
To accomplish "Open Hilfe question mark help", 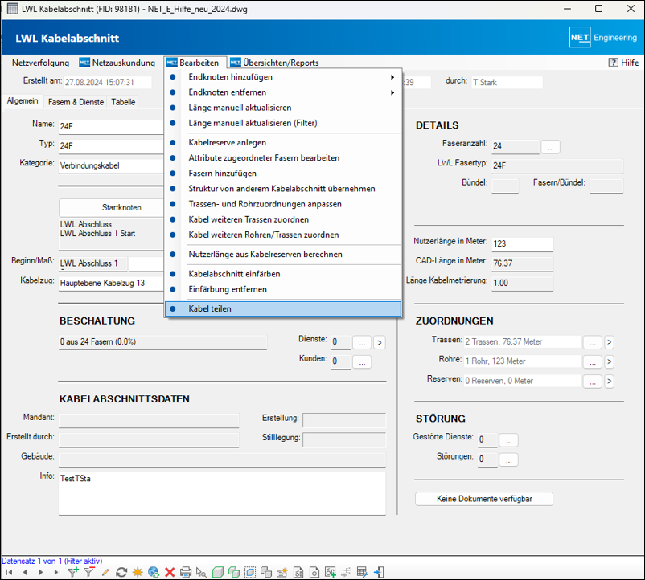I will click(x=623, y=63).
